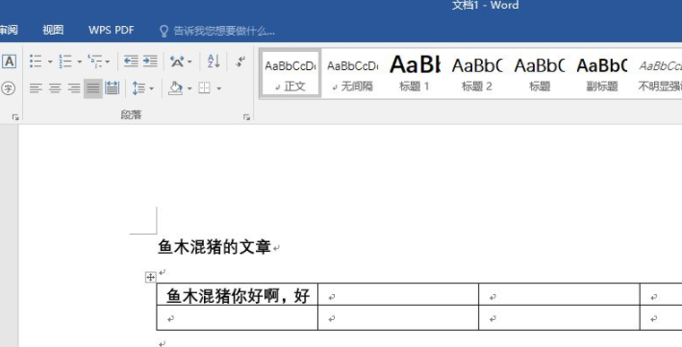Click the enclosed character "字" icon
682x347 pixels.
tap(9, 88)
